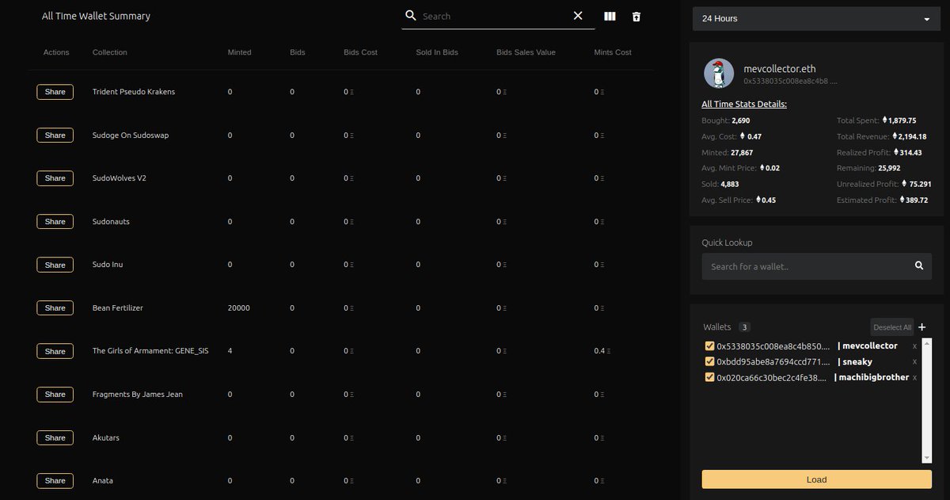
Task: Click the trash delete icon
Action: pyautogui.click(x=636, y=16)
